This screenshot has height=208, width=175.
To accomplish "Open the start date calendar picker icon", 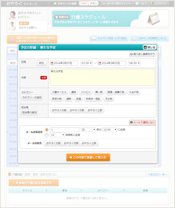I will [x=52, y=63].
